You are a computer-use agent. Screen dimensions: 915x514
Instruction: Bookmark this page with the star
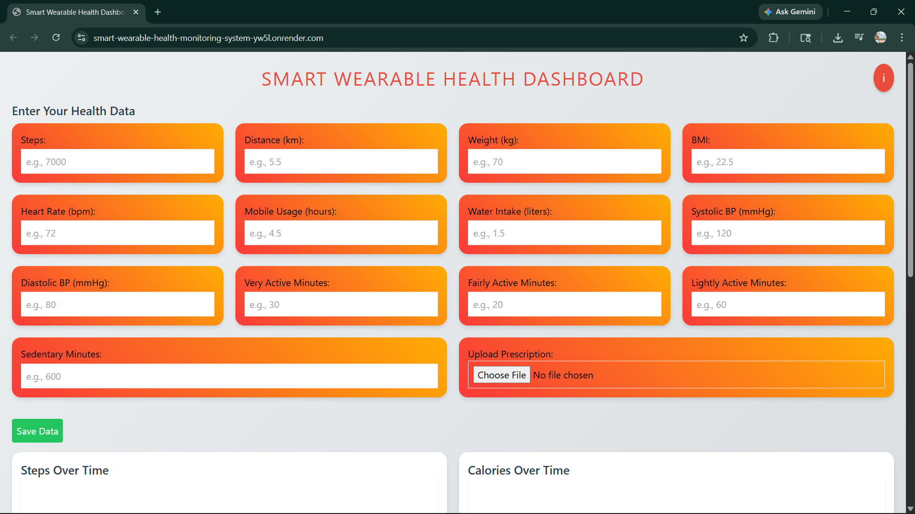[743, 38]
